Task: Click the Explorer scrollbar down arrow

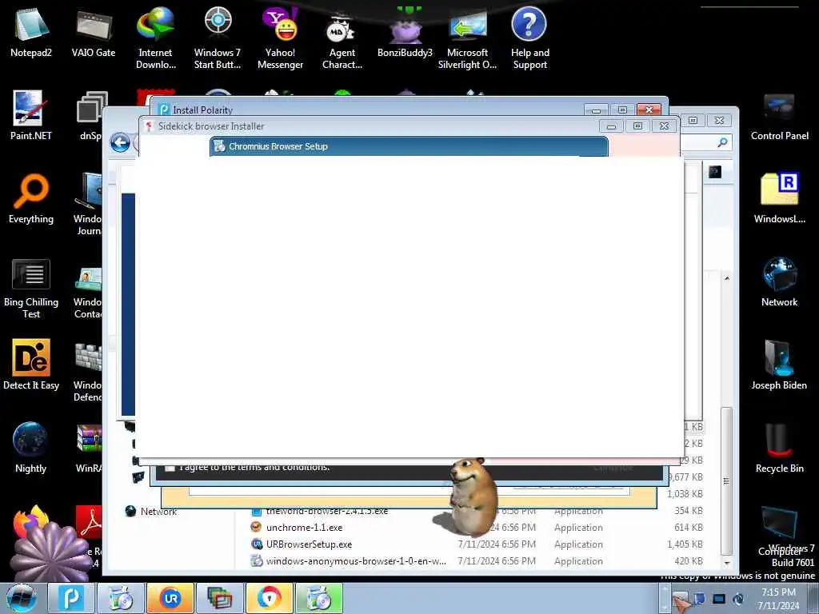Action: point(726,563)
